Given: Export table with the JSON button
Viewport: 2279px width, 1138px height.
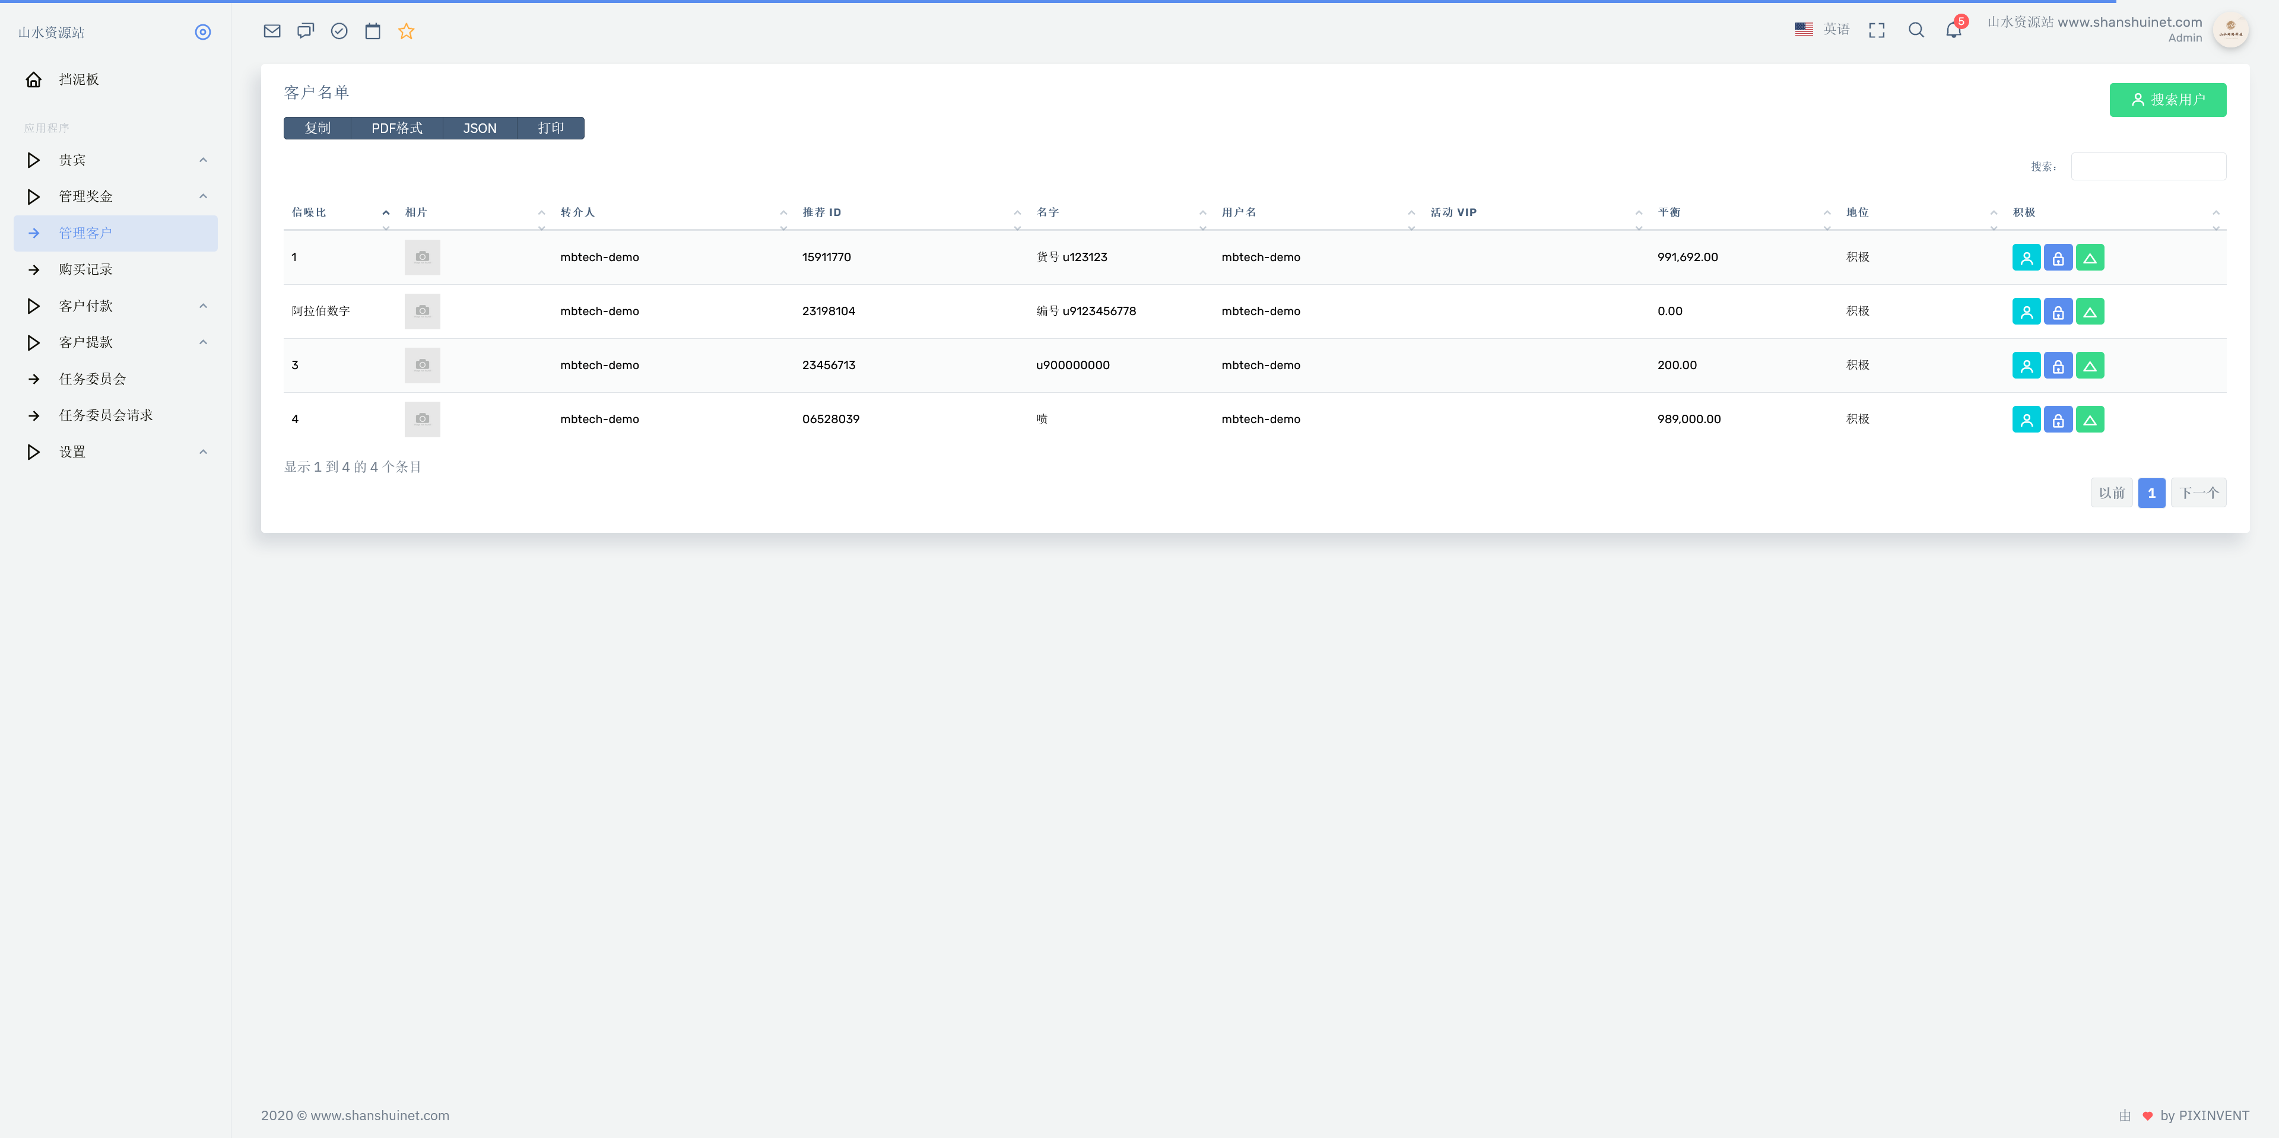Looking at the screenshot, I should click(x=480, y=128).
